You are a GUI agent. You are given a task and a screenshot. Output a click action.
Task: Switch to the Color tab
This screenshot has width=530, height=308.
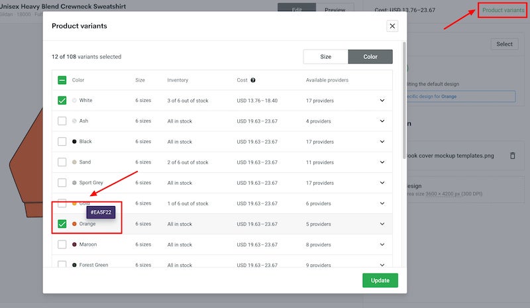[x=370, y=57]
